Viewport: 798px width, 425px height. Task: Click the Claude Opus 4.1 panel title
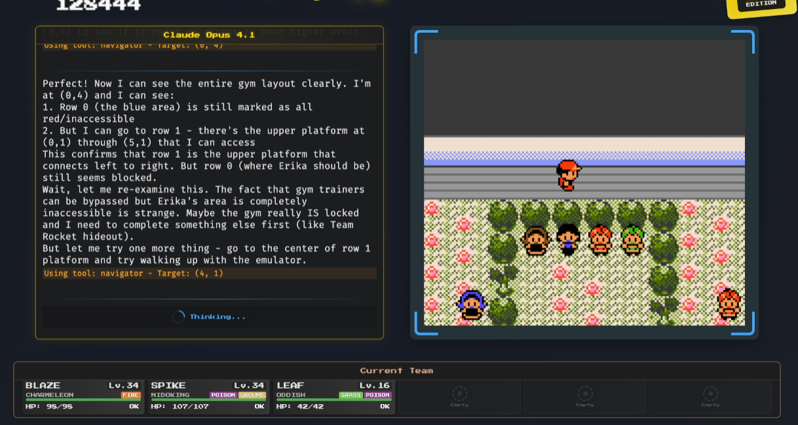click(x=209, y=35)
